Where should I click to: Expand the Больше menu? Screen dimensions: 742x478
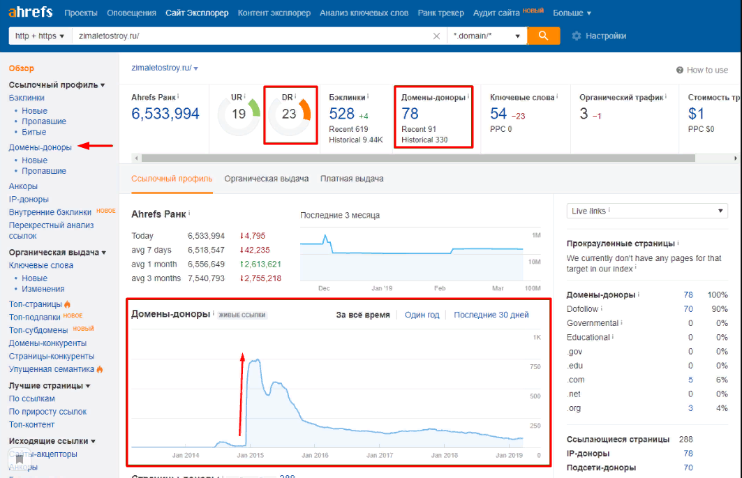tap(572, 13)
